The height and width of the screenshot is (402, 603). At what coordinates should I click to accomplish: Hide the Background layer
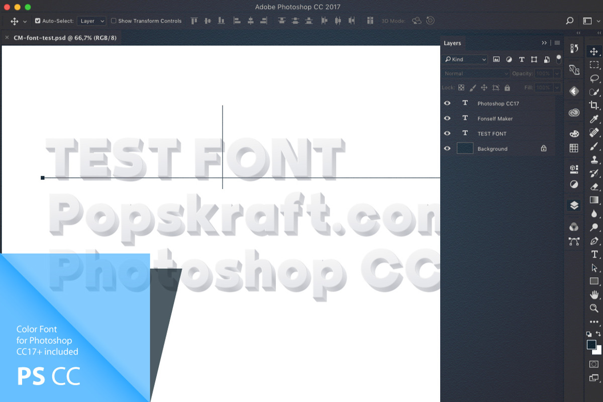(447, 148)
